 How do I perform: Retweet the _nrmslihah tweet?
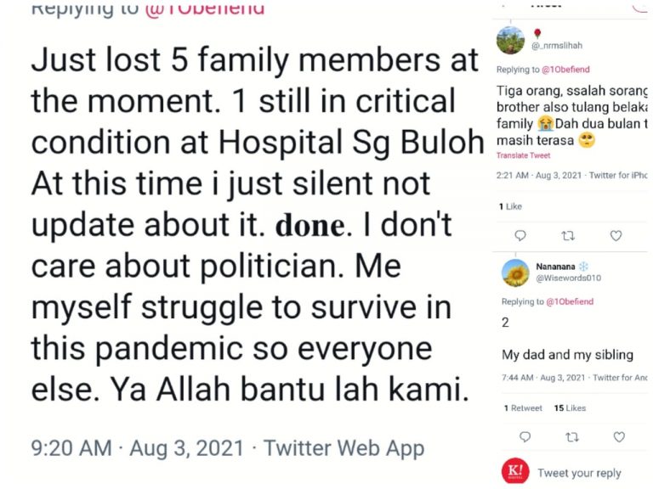568,236
